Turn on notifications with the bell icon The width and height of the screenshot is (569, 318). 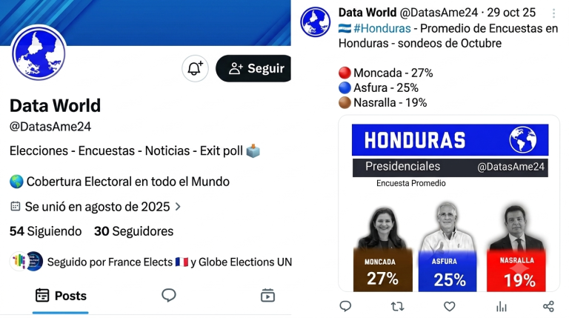click(x=196, y=68)
